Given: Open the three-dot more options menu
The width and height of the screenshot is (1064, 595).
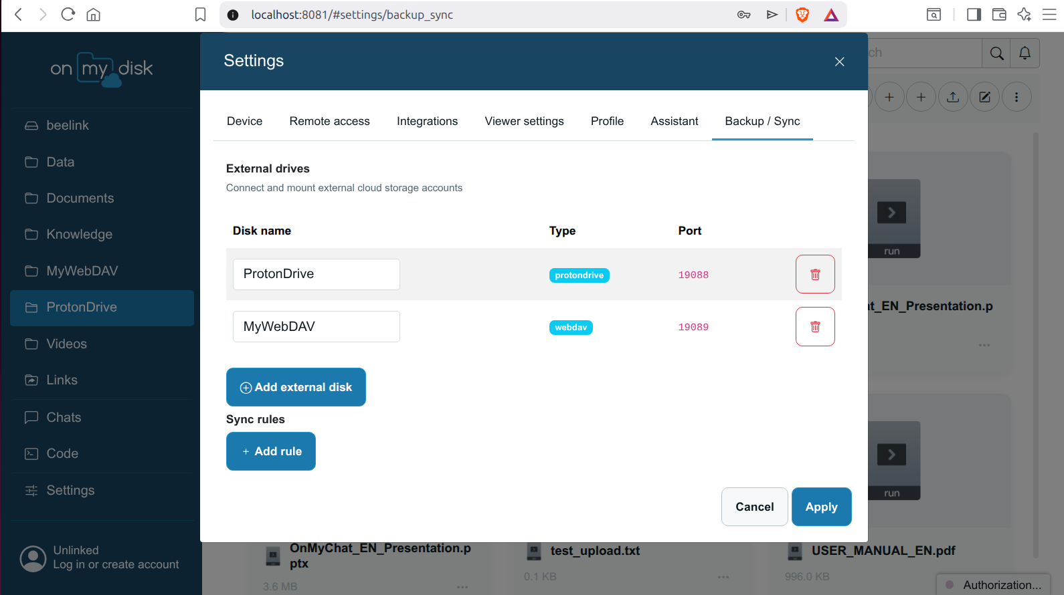Looking at the screenshot, I should (x=1016, y=97).
